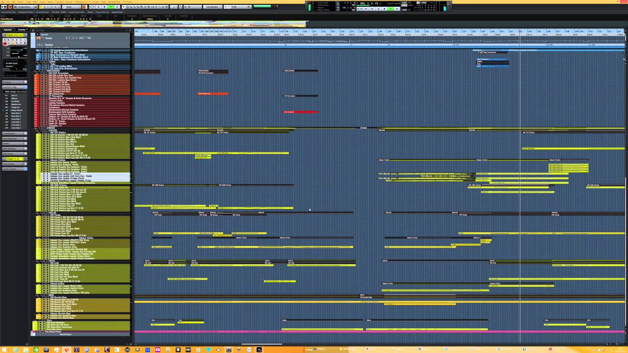Image resolution: width=628 pixels, height=353 pixels.
Task: Select the red Glockenspiel clip
Action: coord(300,112)
